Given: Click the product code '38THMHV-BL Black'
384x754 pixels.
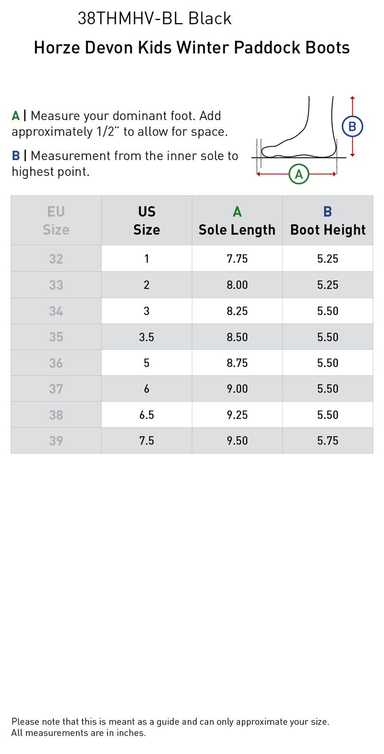Looking at the screenshot, I should click(155, 19).
